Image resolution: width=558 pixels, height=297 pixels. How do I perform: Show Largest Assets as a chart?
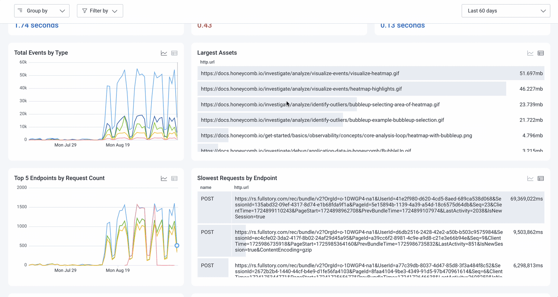click(530, 53)
